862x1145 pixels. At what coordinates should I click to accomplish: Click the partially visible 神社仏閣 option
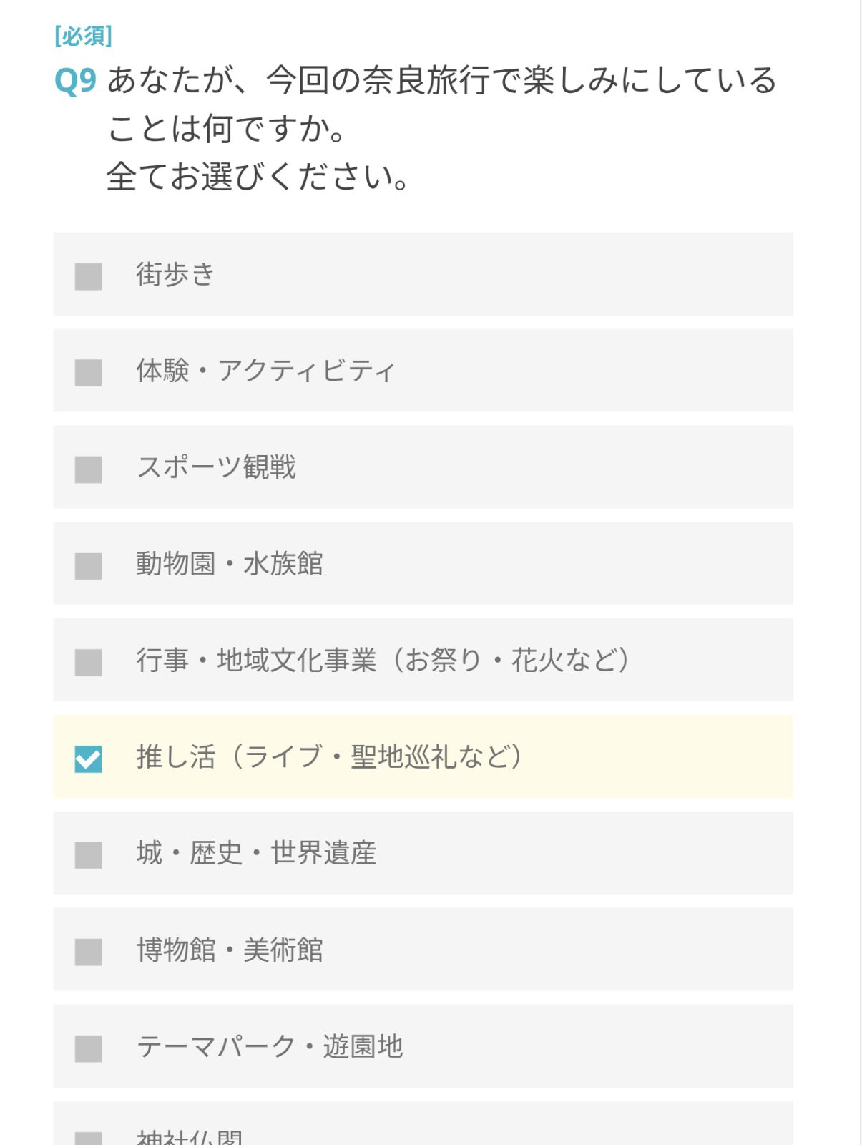click(190, 1136)
